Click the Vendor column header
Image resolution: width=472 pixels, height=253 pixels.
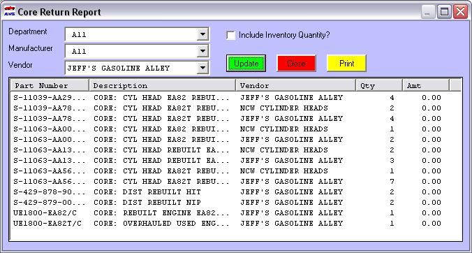[296, 85]
